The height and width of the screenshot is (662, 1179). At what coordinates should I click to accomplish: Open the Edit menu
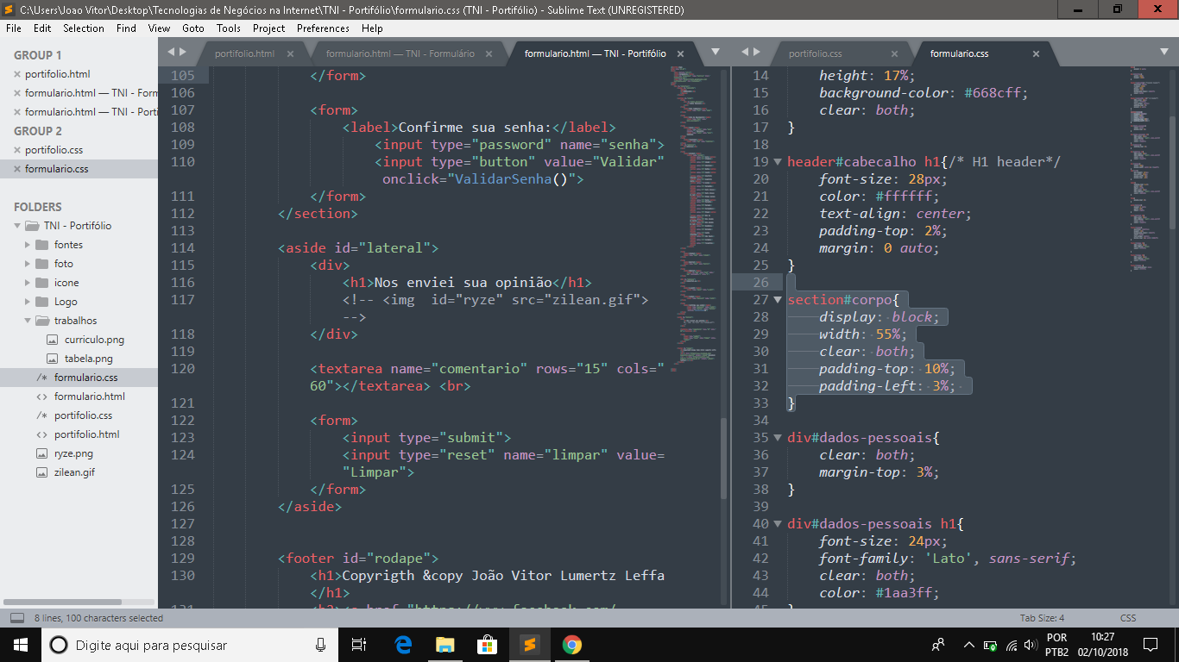click(42, 28)
